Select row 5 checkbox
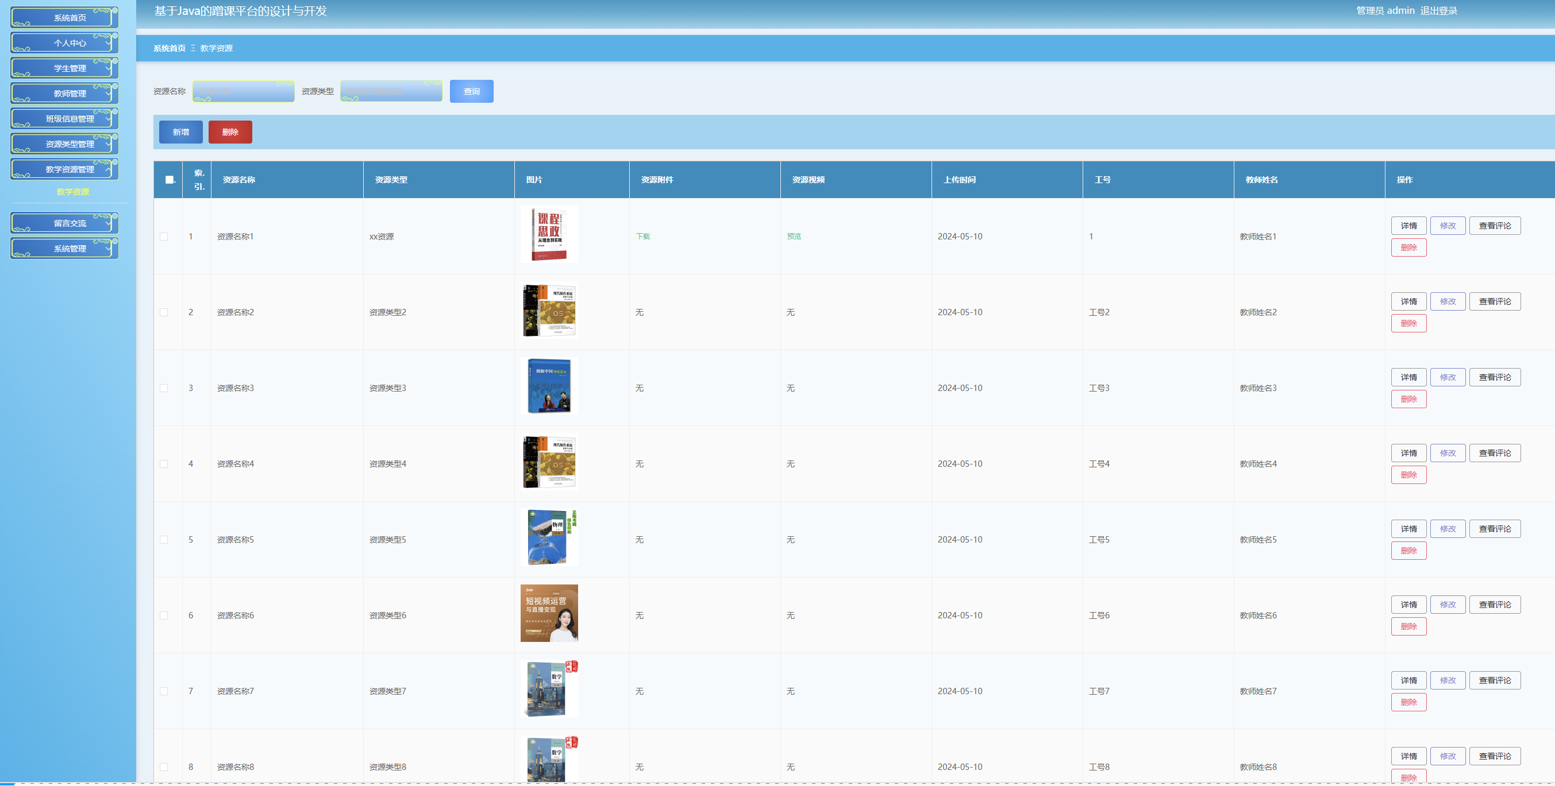The height and width of the screenshot is (786, 1555). click(164, 540)
